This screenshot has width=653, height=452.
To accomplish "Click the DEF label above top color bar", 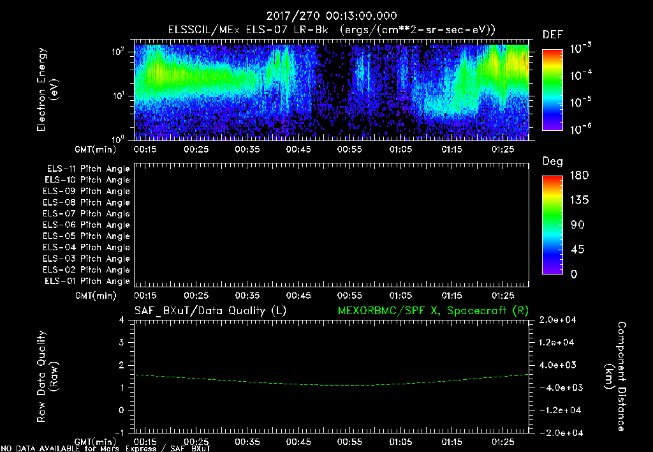I will click(552, 34).
